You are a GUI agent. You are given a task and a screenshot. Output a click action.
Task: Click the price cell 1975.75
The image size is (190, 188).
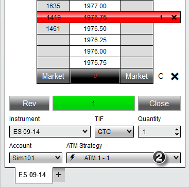pyautogui.click(x=95, y=63)
